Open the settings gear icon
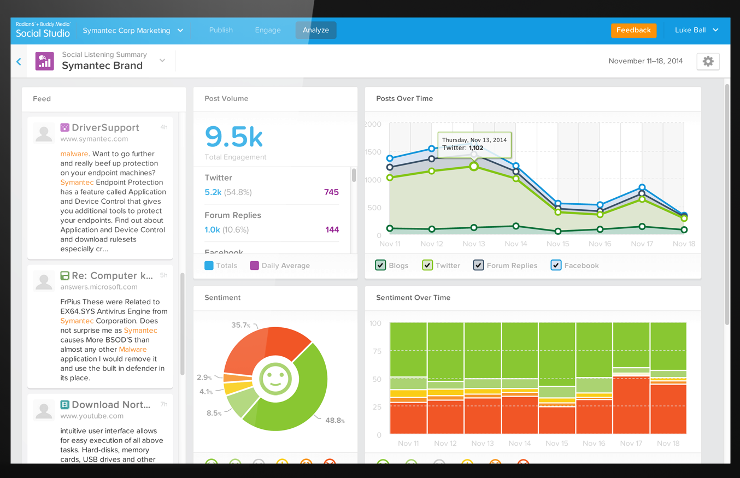Viewport: 740px width, 478px height. pyautogui.click(x=708, y=61)
